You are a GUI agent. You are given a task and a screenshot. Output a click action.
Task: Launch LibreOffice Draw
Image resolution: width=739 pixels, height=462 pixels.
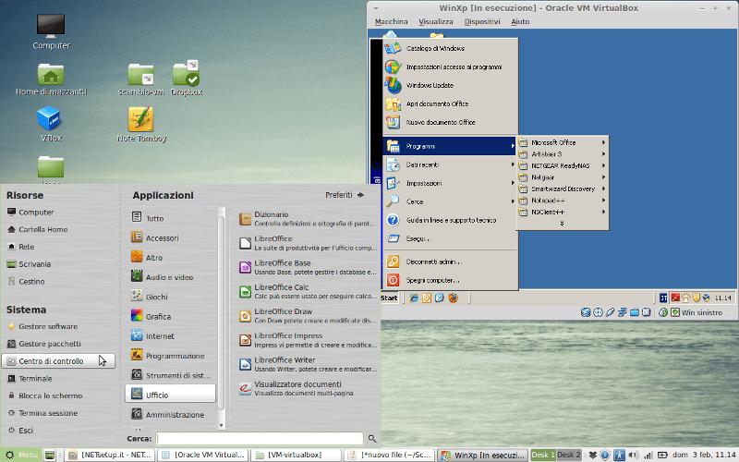(x=308, y=316)
